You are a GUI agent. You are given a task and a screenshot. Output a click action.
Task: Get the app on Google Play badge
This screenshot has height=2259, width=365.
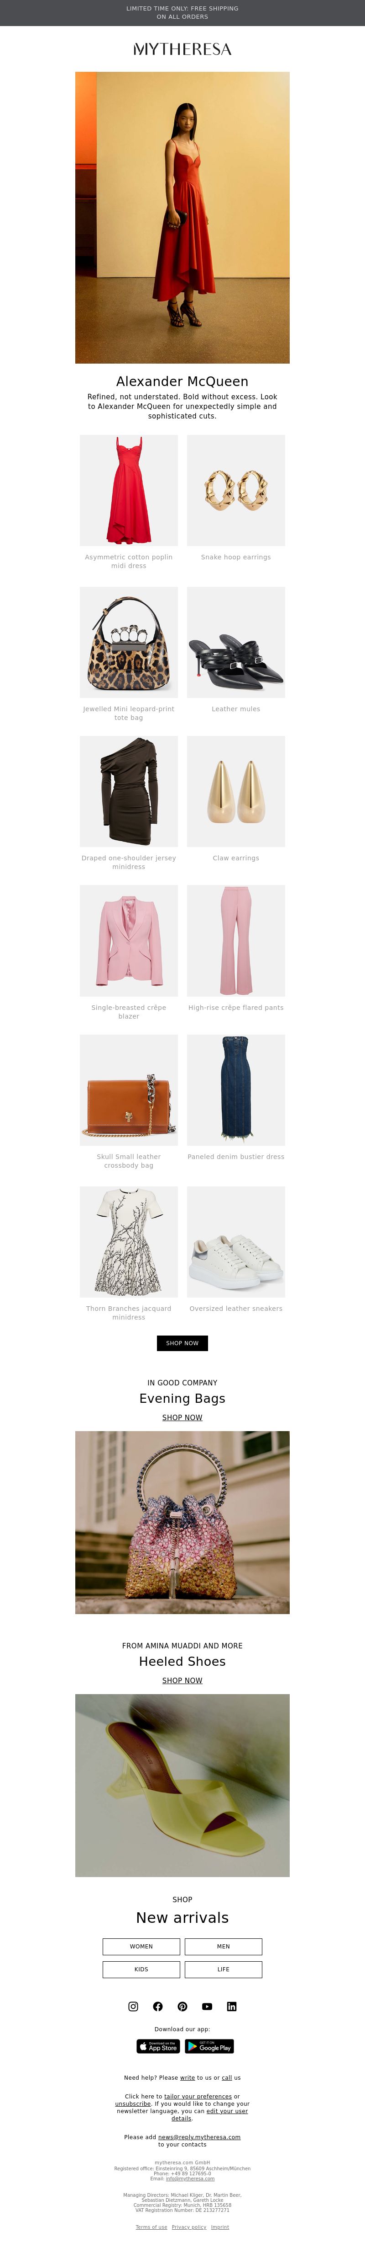(x=209, y=2047)
